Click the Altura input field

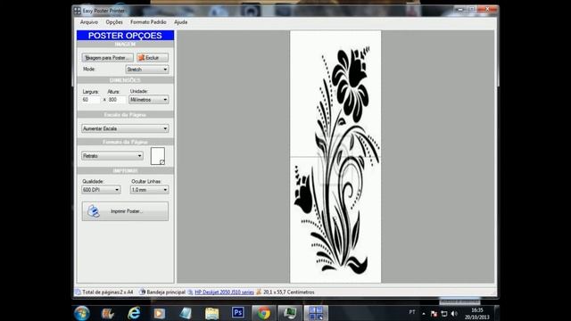117,100
